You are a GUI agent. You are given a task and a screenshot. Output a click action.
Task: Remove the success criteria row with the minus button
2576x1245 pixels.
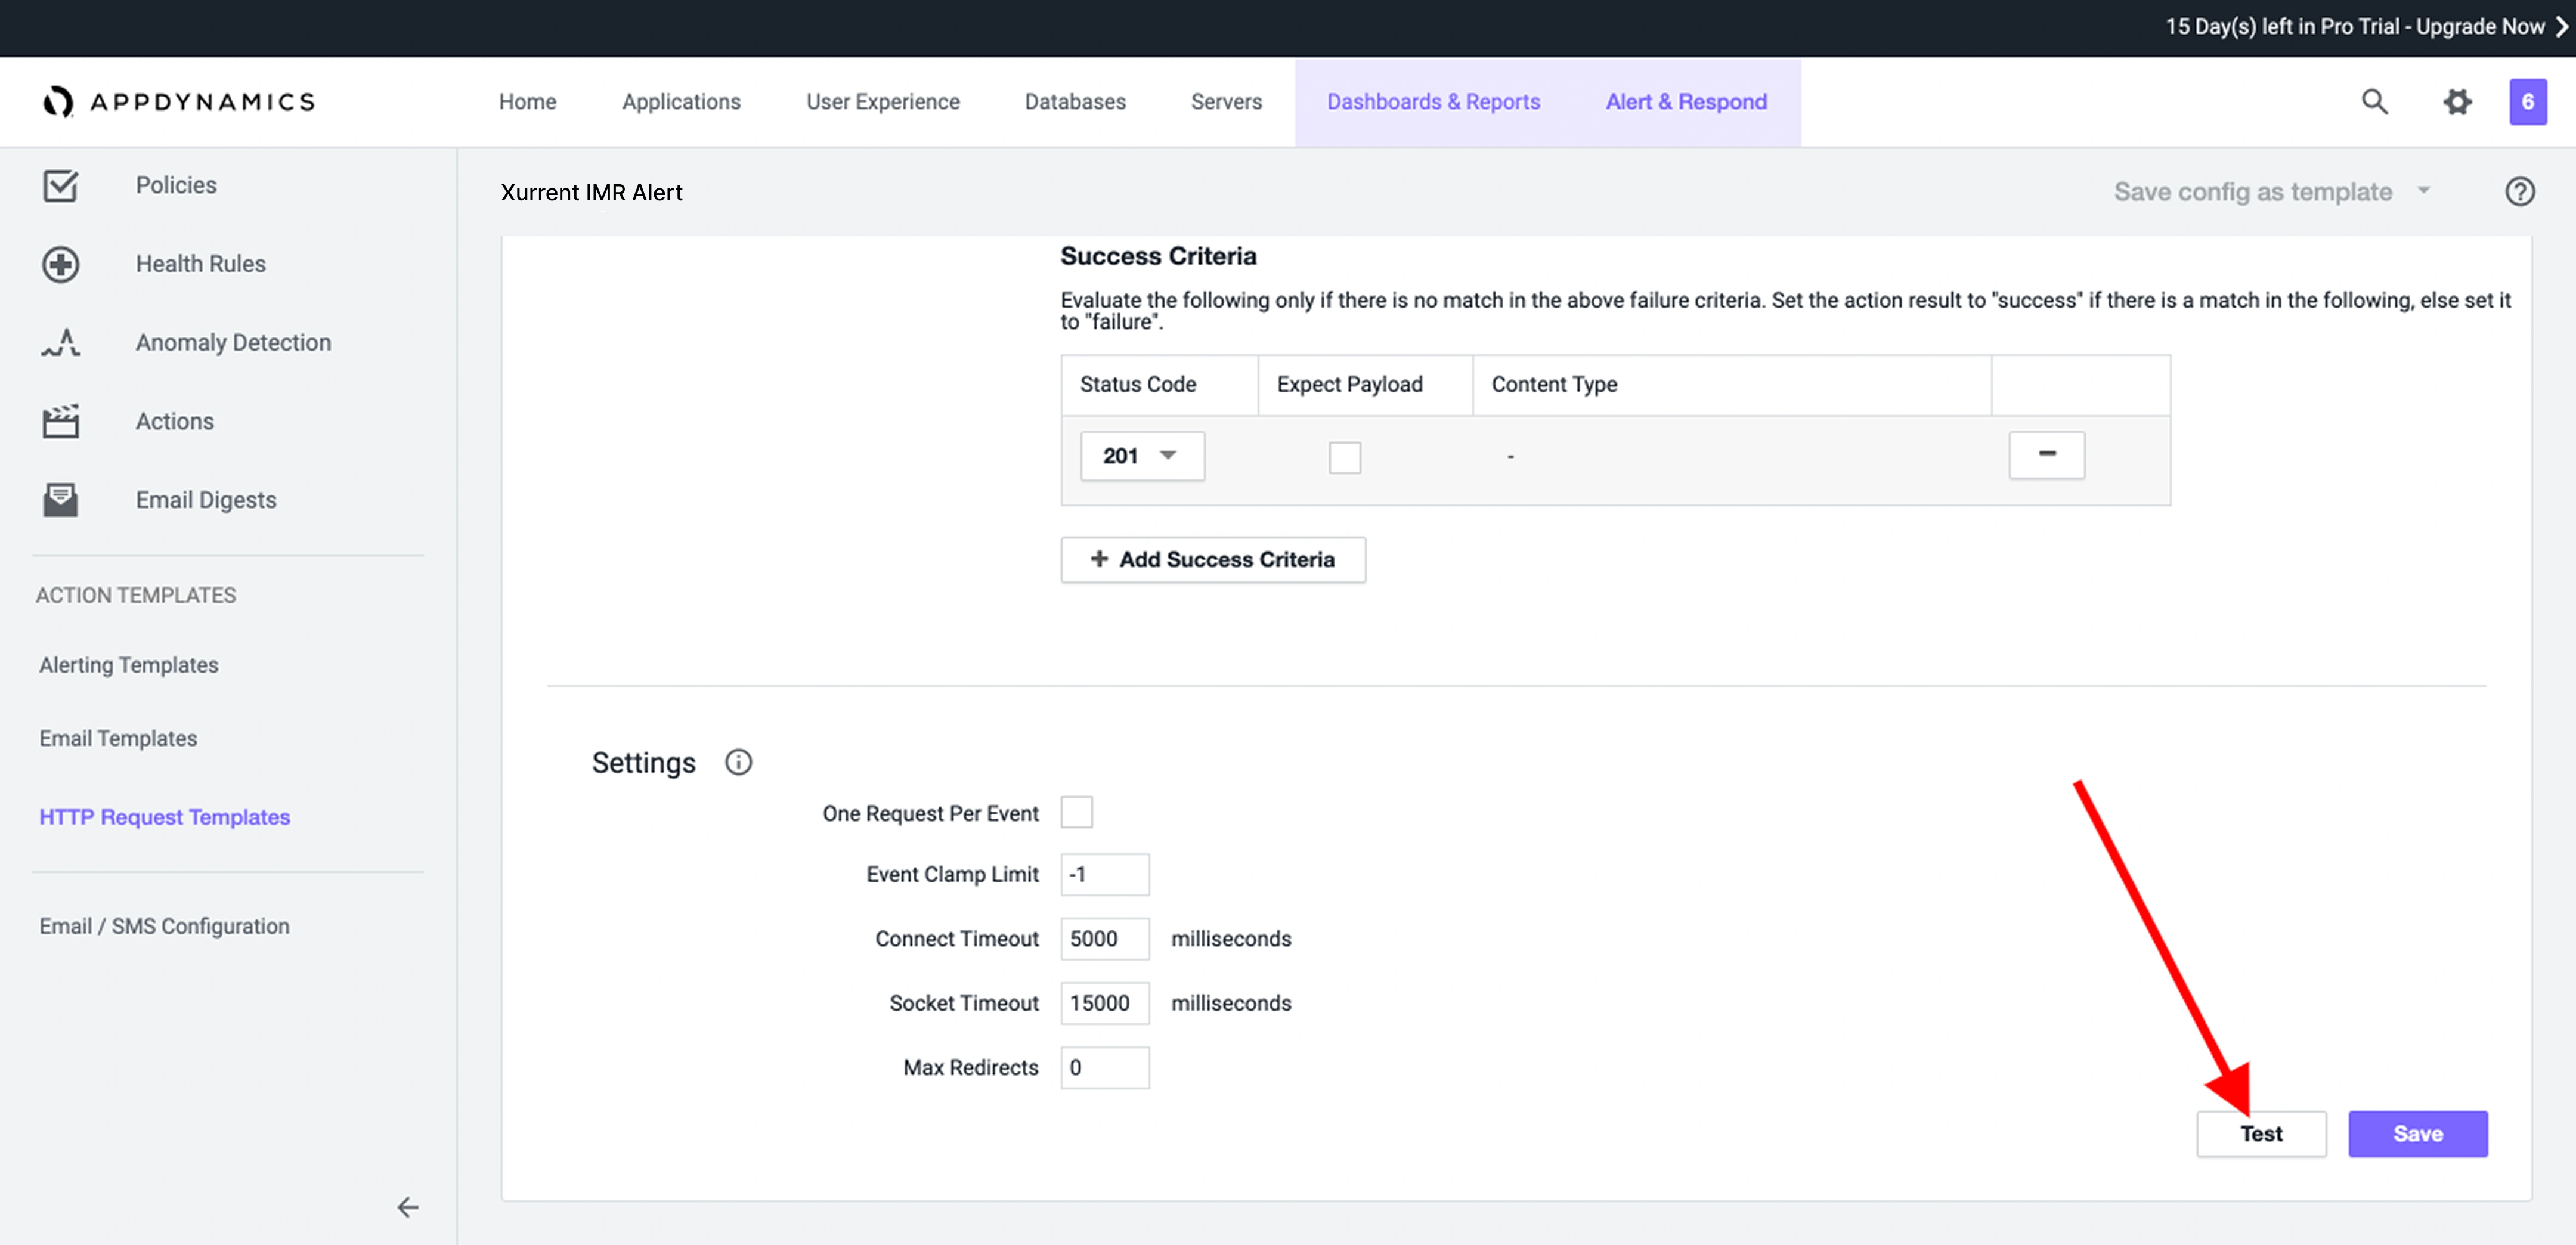(2046, 455)
